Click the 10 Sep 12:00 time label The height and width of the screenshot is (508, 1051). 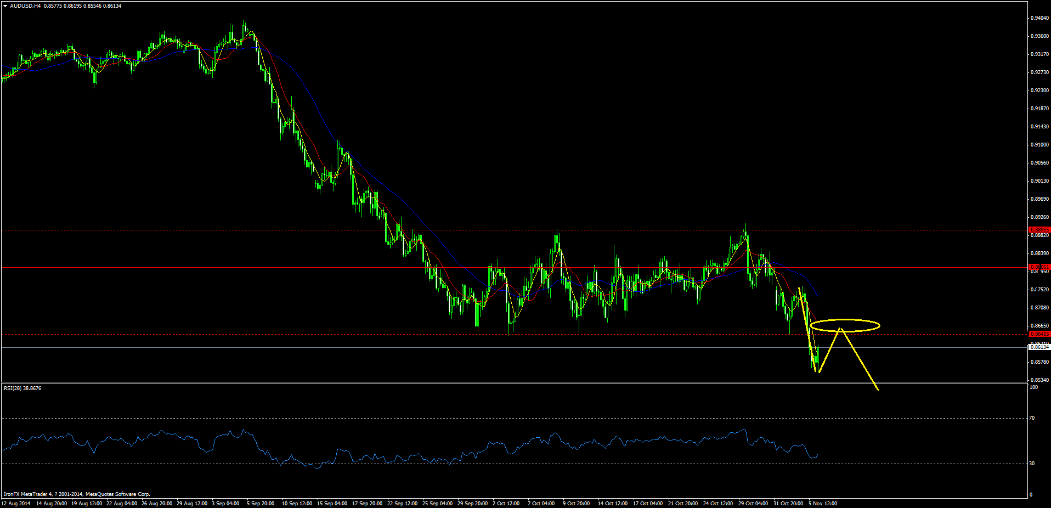[x=297, y=504]
